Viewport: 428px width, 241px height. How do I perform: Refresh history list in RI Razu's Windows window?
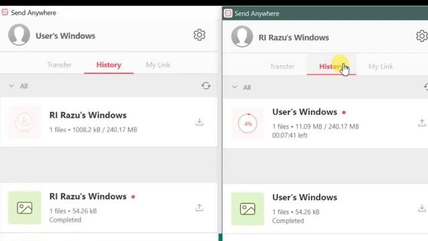pos(426,87)
